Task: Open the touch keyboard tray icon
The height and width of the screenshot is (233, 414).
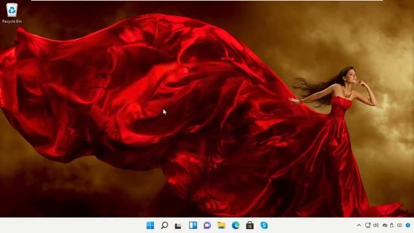Action: [x=400, y=225]
